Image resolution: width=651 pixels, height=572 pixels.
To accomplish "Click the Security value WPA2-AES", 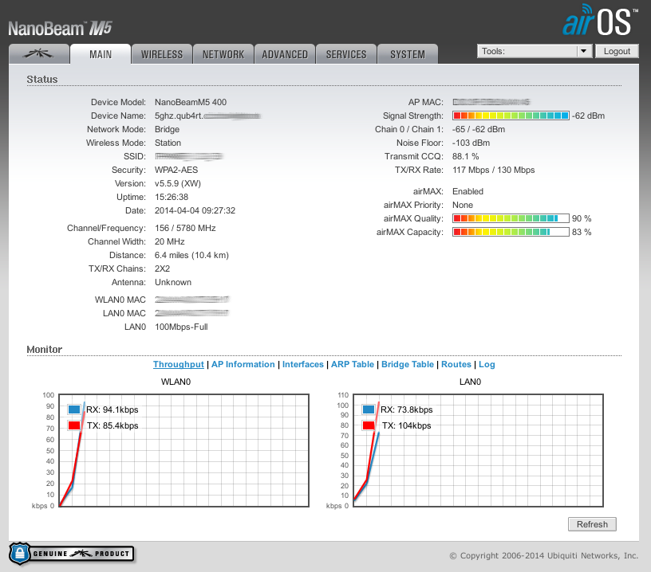I will (176, 170).
